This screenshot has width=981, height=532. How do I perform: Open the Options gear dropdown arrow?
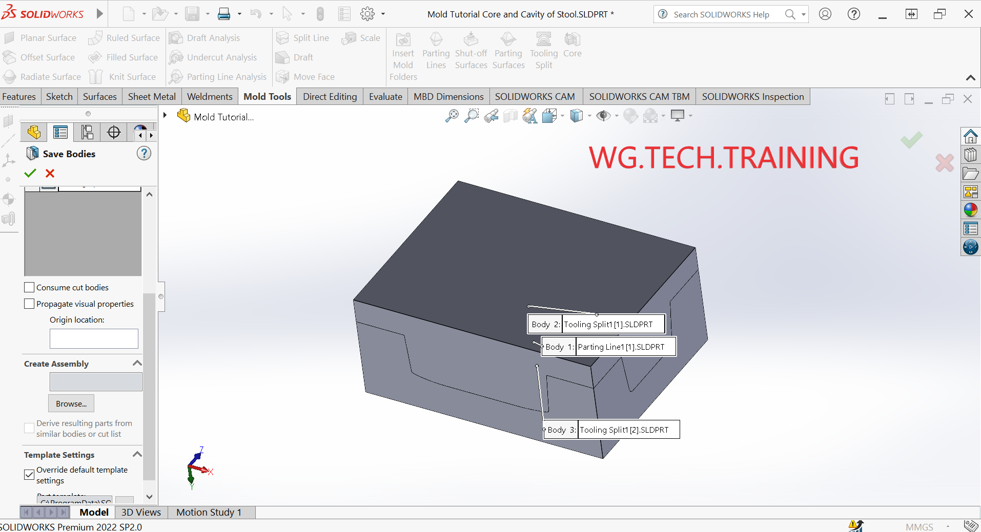tap(383, 14)
